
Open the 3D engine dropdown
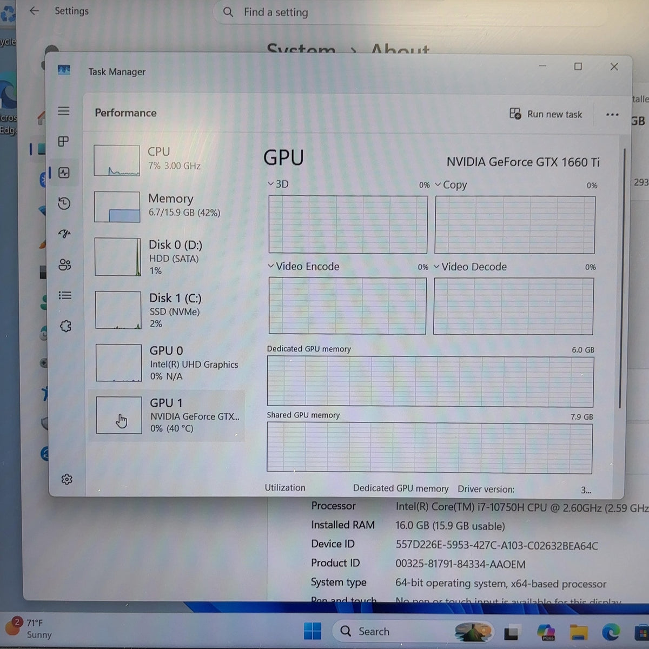(x=278, y=184)
